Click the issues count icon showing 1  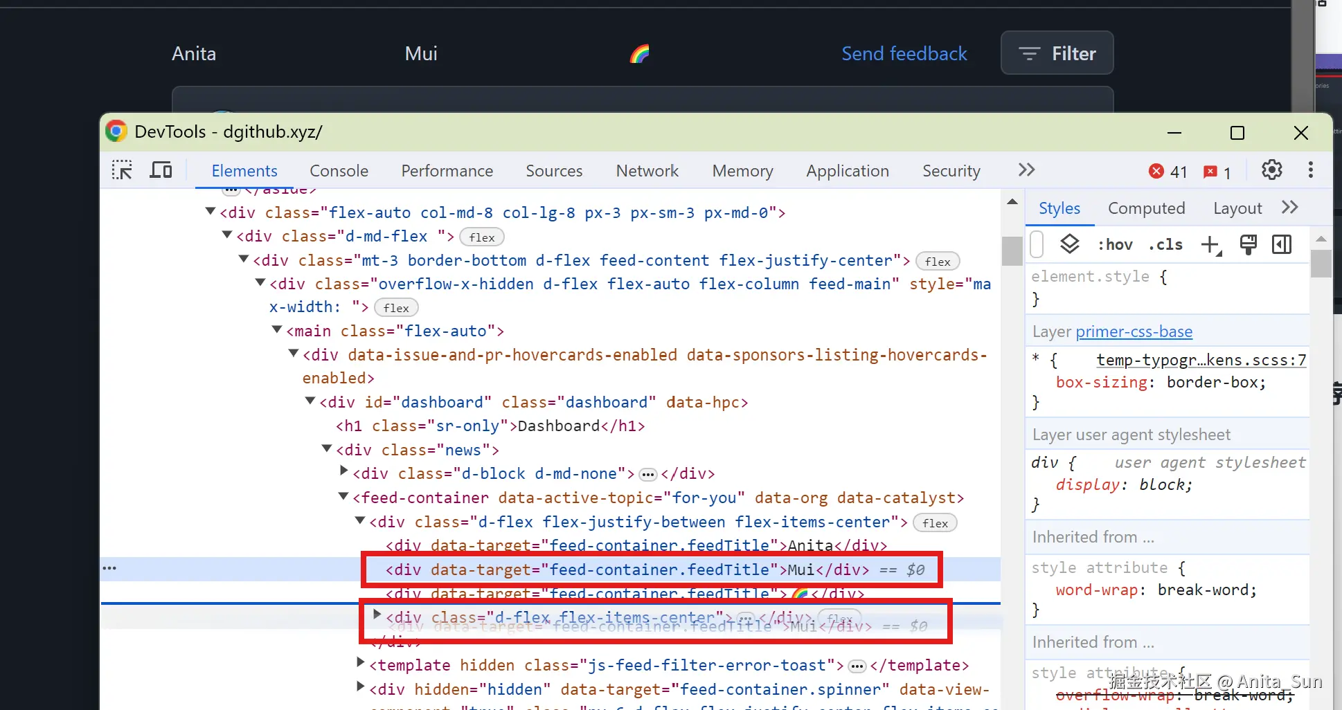click(x=1210, y=172)
